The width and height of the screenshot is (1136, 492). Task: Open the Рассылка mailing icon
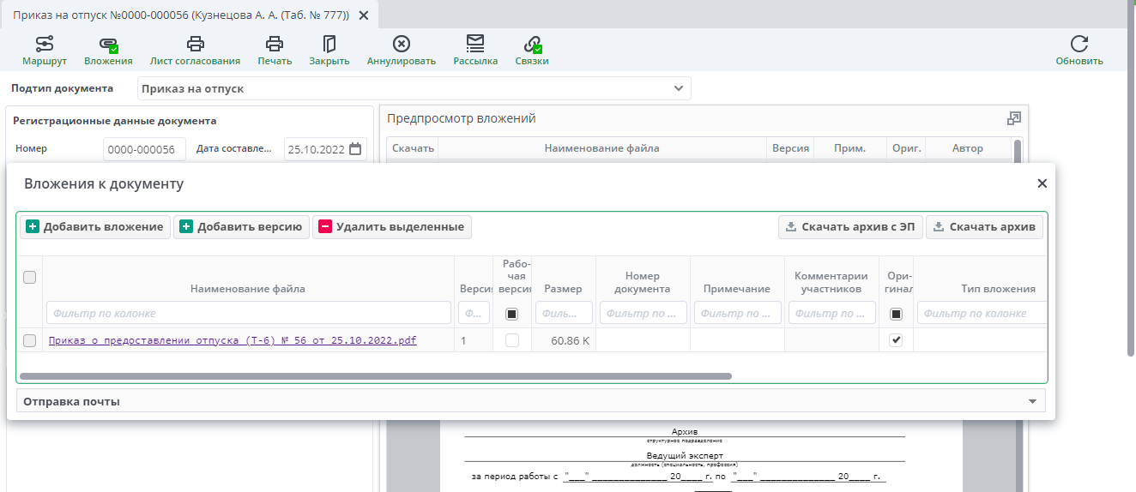(475, 45)
